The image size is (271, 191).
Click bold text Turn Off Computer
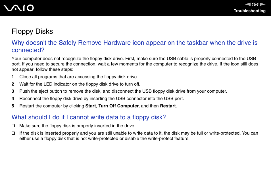pyautogui.click(x=118, y=106)
